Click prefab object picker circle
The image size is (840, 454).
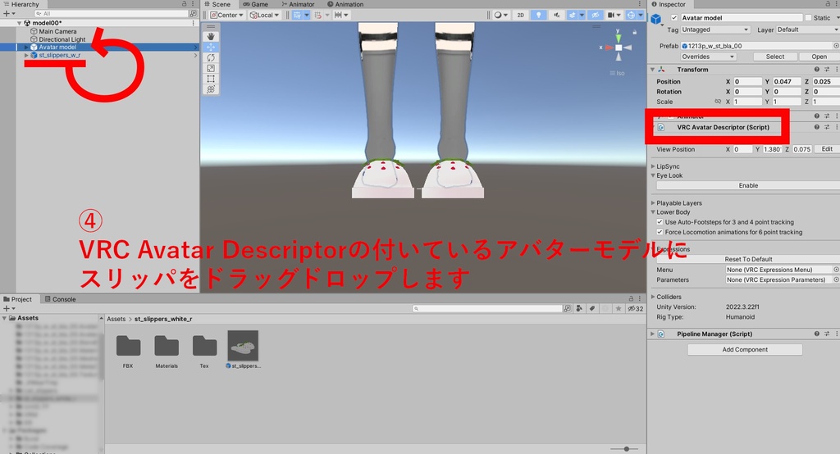coord(836,46)
